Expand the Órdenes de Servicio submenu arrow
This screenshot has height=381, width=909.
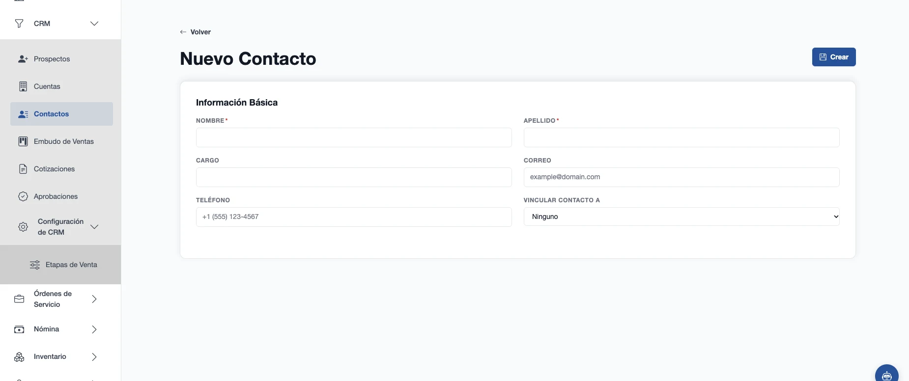click(x=94, y=299)
